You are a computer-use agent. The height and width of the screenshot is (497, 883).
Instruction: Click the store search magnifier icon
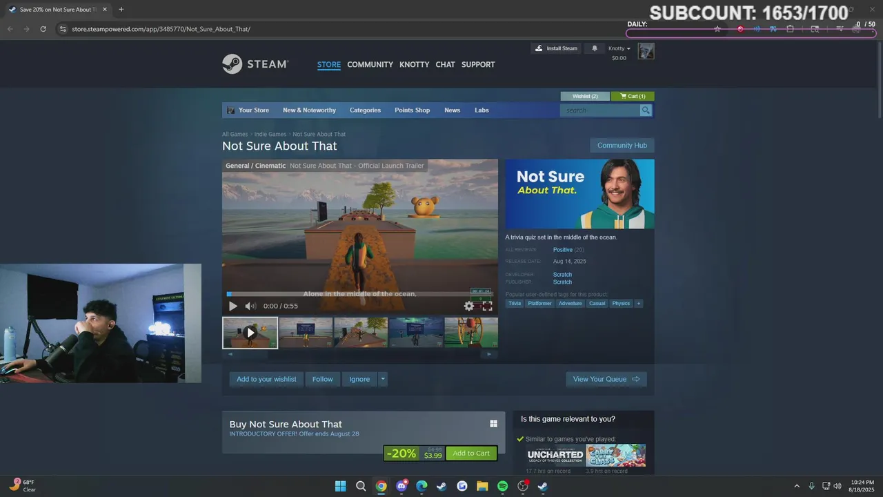click(646, 110)
